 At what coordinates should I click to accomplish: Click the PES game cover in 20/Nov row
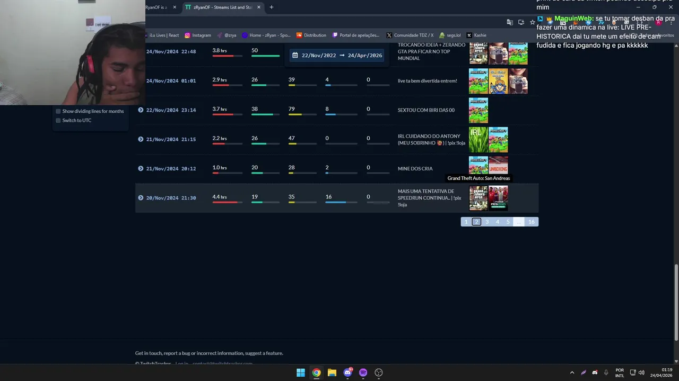[x=498, y=198]
